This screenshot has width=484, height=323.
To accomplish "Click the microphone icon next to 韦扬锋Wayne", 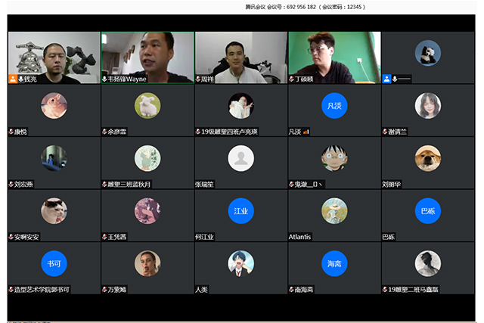I will [104, 79].
